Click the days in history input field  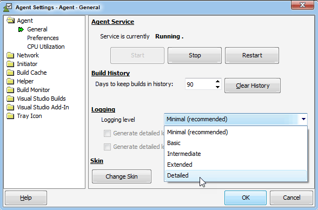[x=200, y=84]
